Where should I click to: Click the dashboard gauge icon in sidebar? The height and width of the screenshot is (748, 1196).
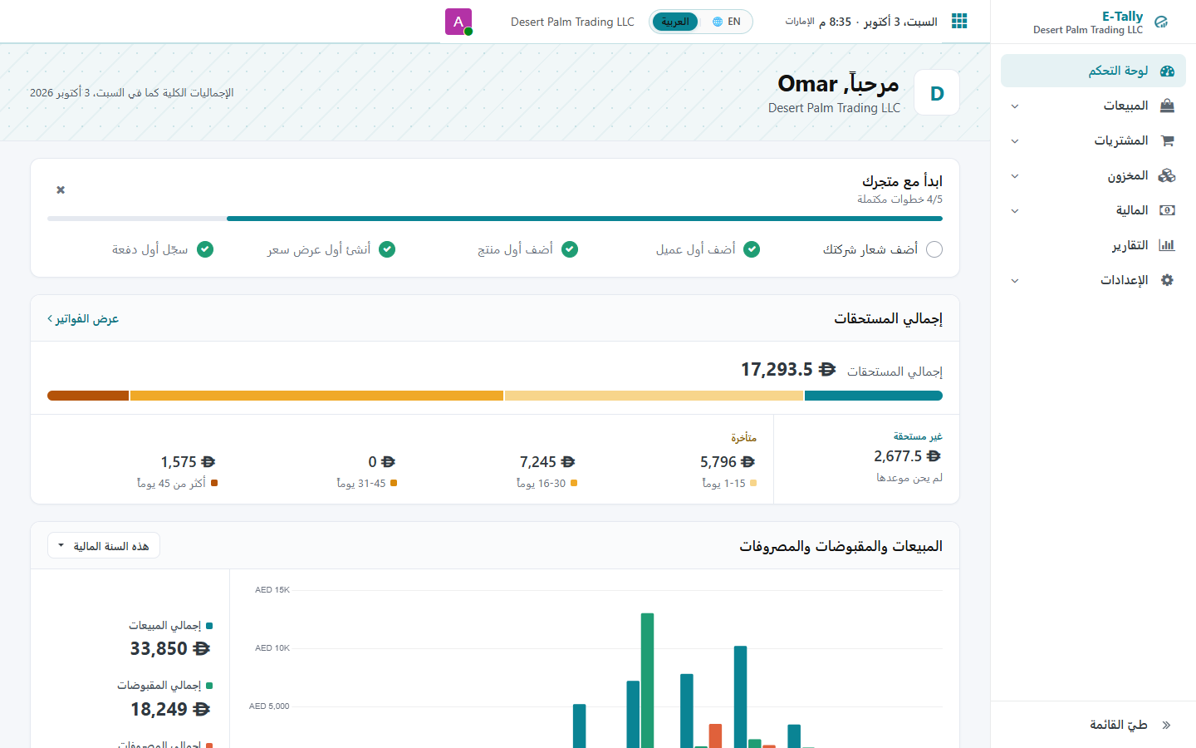tap(1167, 71)
